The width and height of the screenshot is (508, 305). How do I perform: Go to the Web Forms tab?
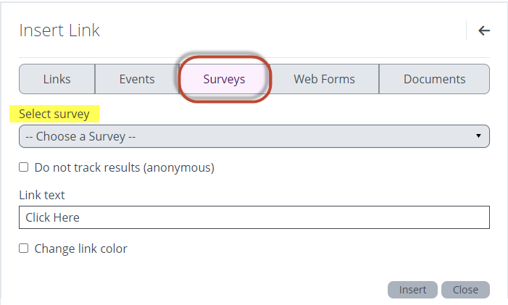click(324, 79)
